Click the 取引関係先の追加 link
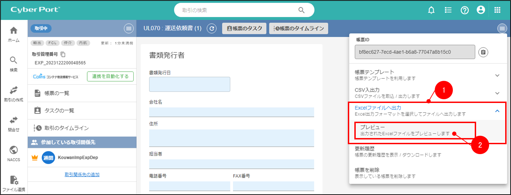The image size is (511, 195). pos(82,175)
